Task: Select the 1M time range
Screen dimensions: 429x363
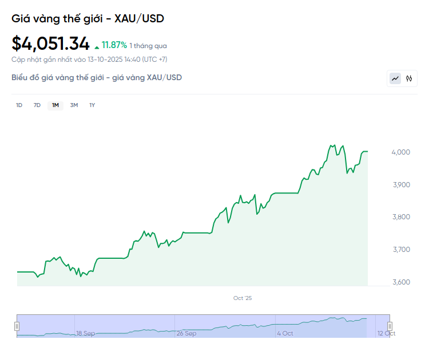Action: point(55,105)
